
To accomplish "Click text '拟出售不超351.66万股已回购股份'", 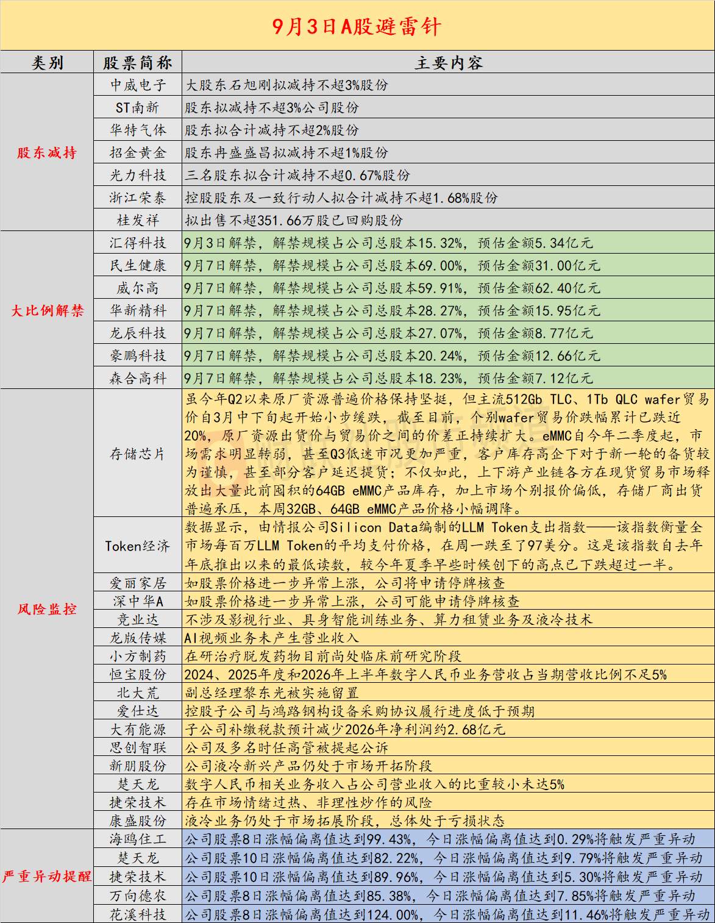I will click(294, 221).
